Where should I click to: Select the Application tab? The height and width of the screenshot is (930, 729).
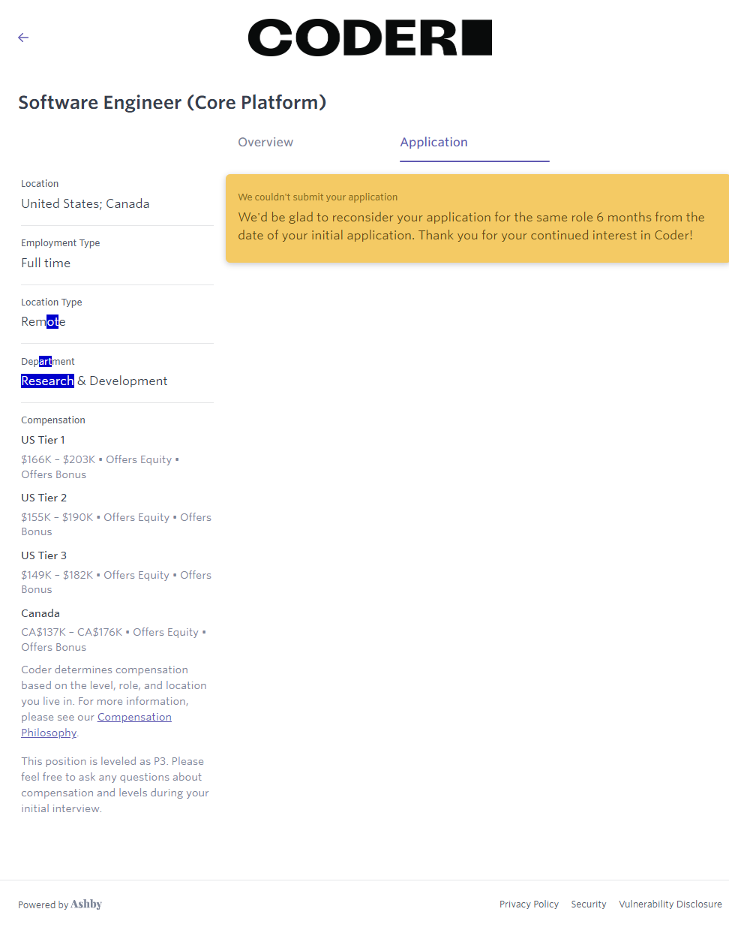click(433, 143)
